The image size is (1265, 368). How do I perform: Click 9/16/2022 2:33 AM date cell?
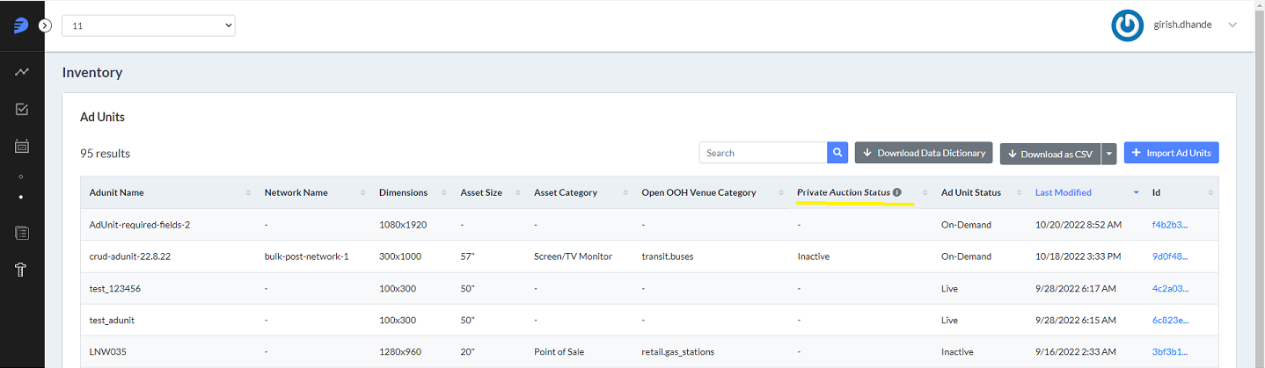[1076, 352]
